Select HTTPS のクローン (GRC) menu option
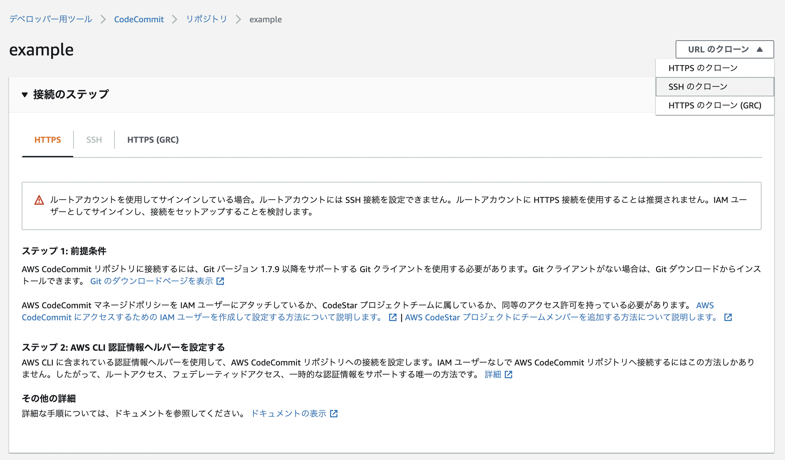Image resolution: width=785 pixels, height=460 pixels. (x=715, y=105)
